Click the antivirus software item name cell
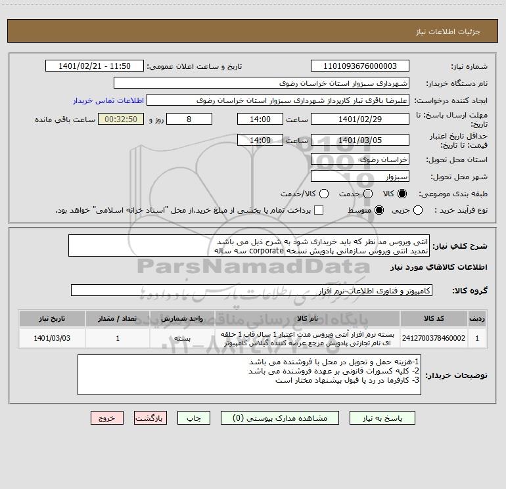Viewport: 506px width, 489px height. coord(308,338)
